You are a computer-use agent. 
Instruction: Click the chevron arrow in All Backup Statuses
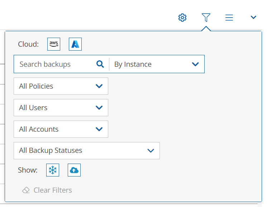pos(151,151)
